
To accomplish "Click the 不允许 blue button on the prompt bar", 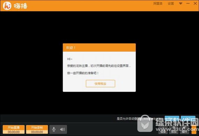I will tap(172, 119).
